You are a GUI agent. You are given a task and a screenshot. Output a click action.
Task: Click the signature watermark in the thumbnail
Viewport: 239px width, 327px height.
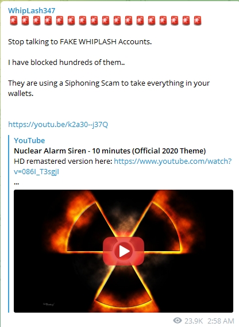pos(49,304)
